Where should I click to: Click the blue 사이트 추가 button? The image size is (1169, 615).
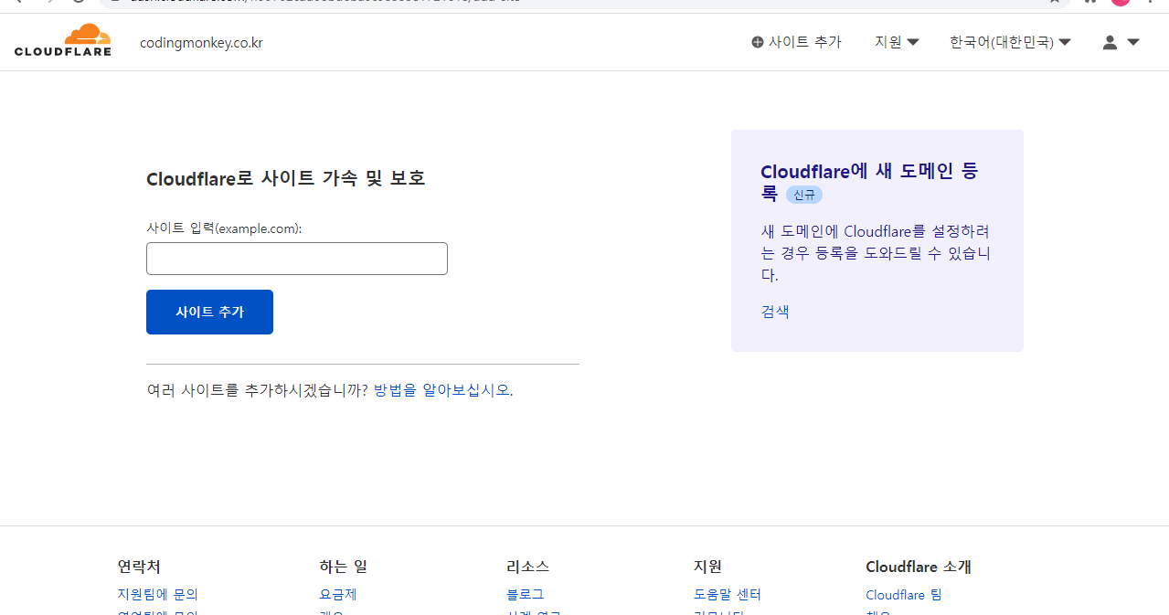[209, 312]
